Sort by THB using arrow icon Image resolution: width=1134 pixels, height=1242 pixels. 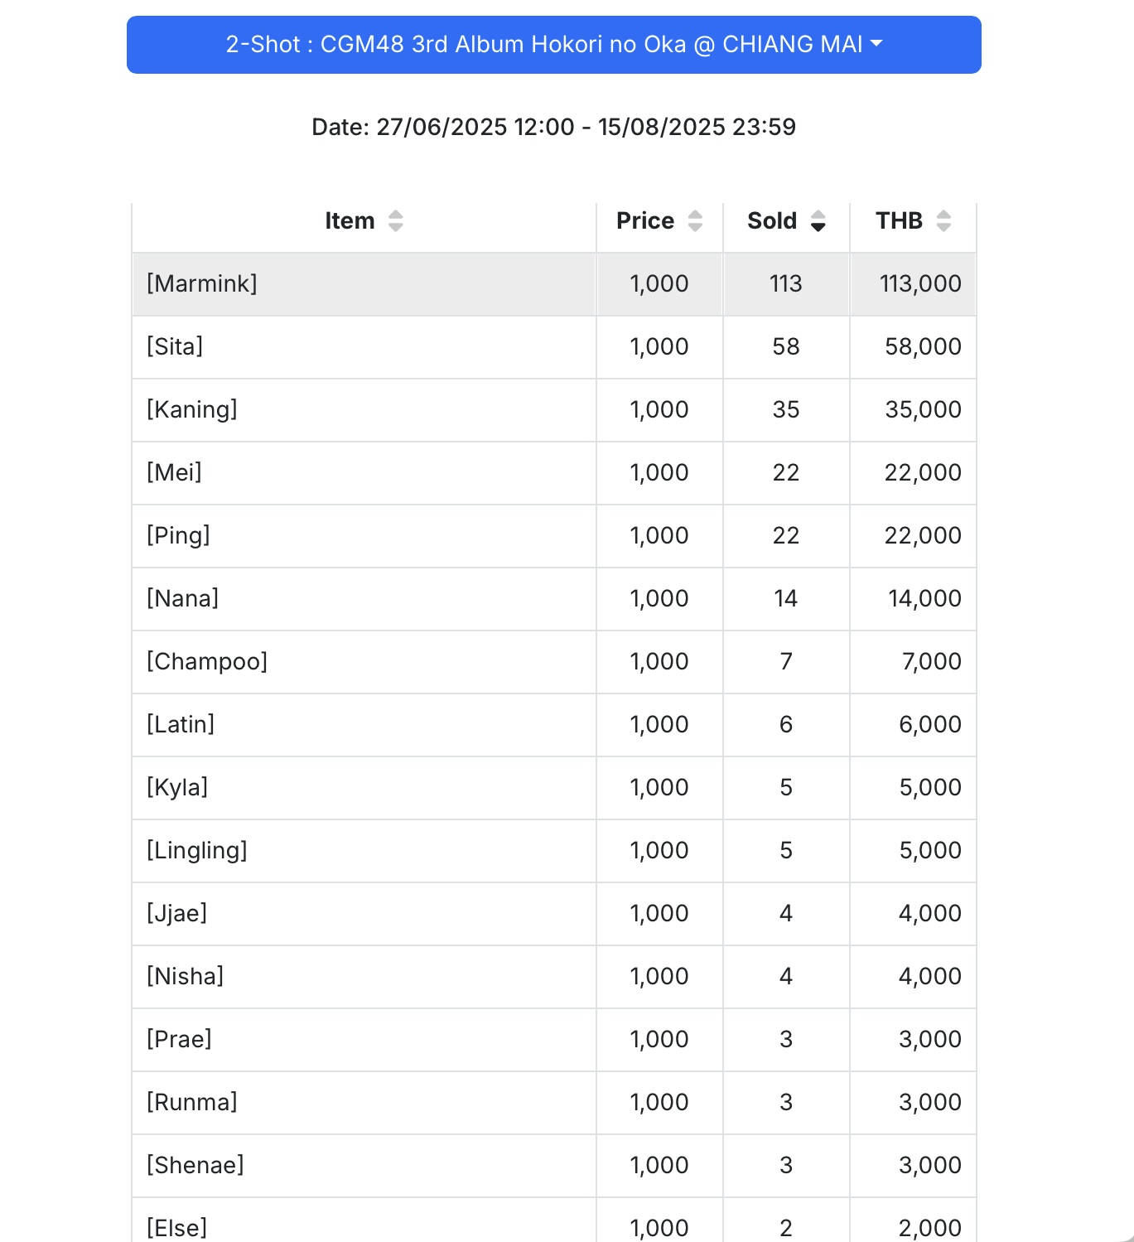(x=943, y=221)
